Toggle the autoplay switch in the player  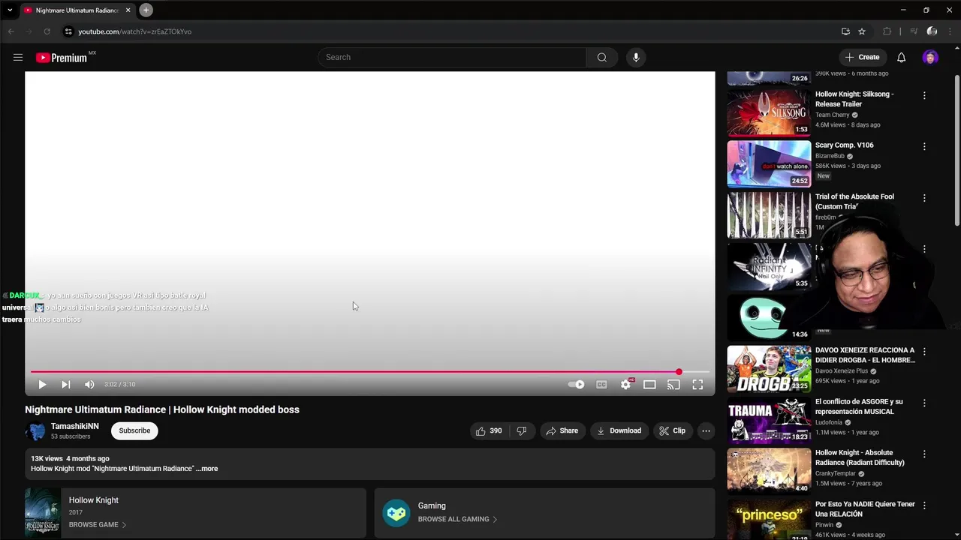point(577,384)
